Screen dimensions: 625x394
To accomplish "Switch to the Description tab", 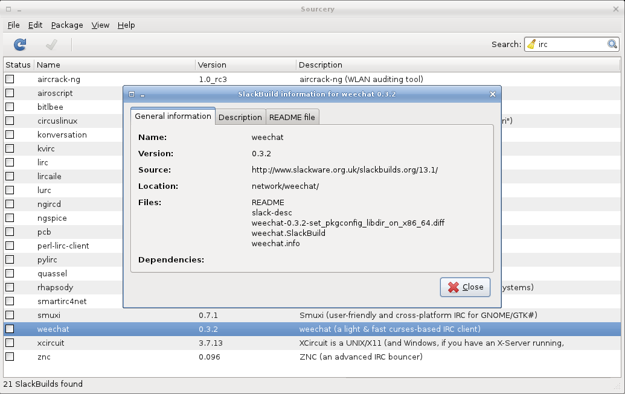I will [x=240, y=117].
